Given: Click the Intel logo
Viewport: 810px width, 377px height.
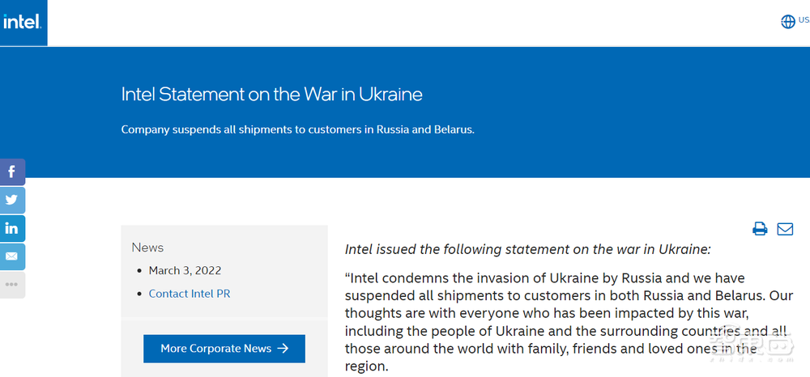Looking at the screenshot, I should 22,22.
